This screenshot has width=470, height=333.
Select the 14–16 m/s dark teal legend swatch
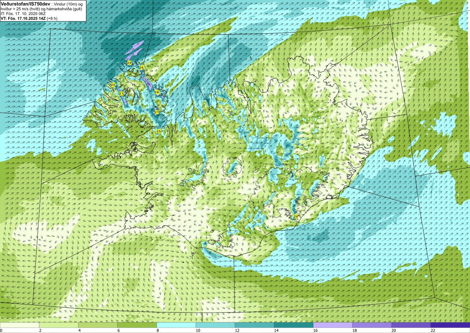pyautogui.click(x=294, y=325)
